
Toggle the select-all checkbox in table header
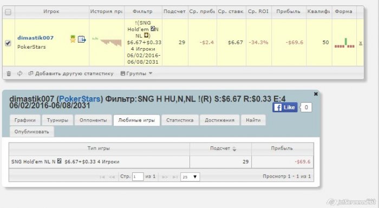click(8, 12)
